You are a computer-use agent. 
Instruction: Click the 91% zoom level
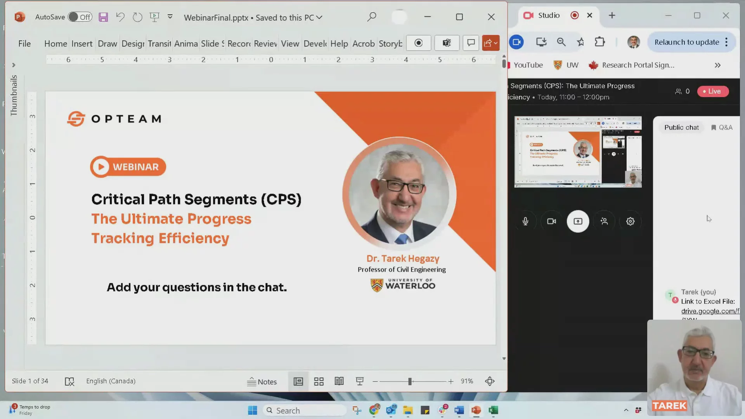click(467, 381)
